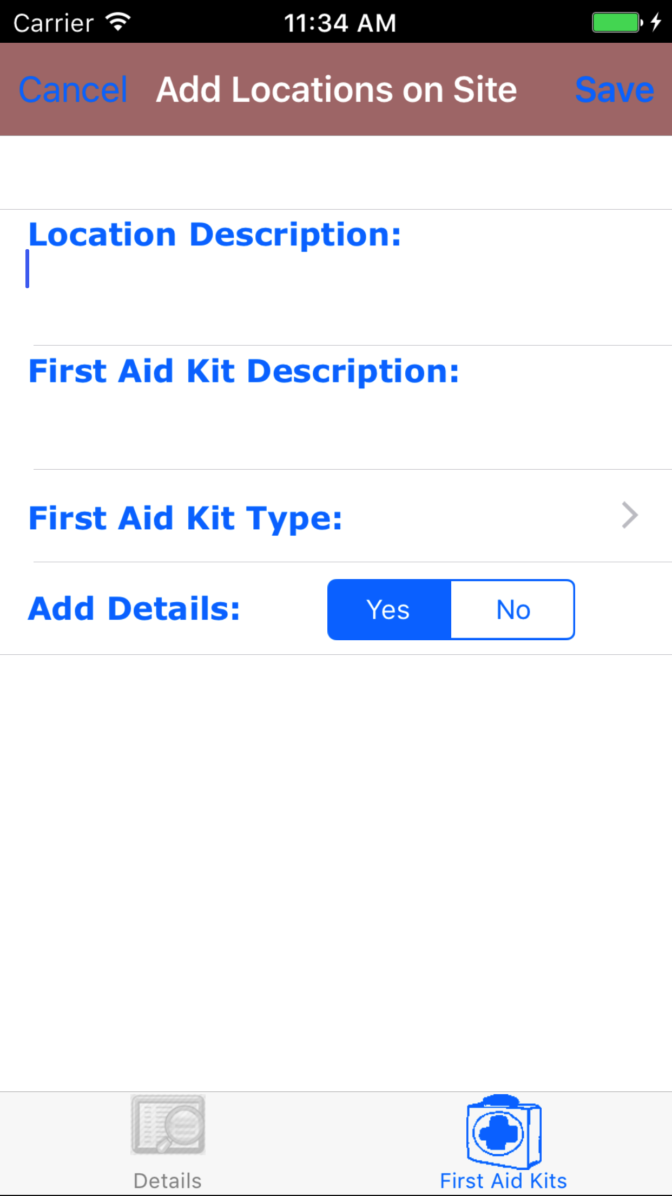
Task: Tap the First Aid Kits box icon
Action: pos(503,1131)
